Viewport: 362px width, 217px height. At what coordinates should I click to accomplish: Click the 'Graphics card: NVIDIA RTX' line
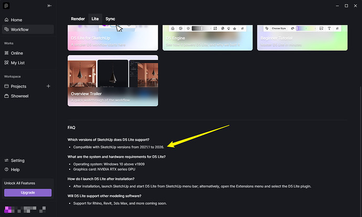pyautogui.click(x=104, y=169)
